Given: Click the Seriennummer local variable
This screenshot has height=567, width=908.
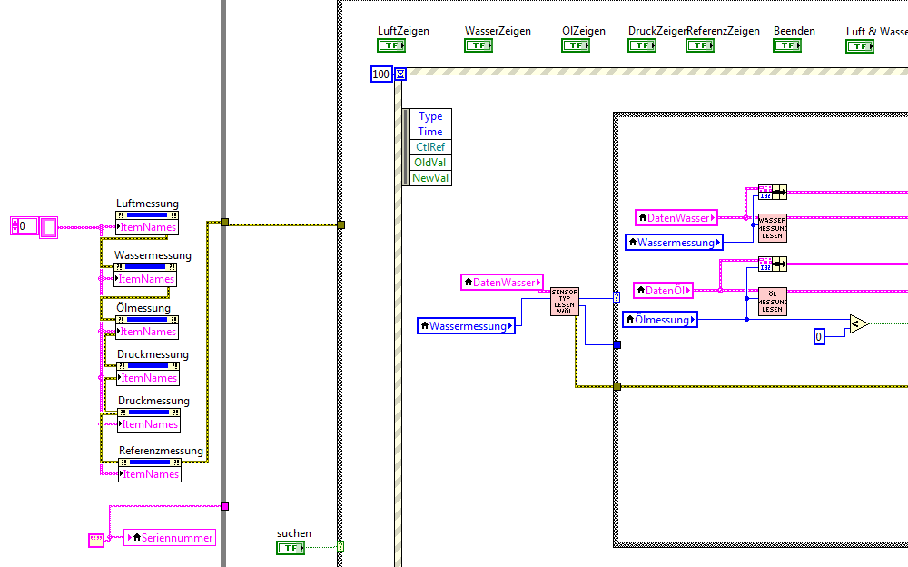Looking at the screenshot, I should (x=170, y=537).
